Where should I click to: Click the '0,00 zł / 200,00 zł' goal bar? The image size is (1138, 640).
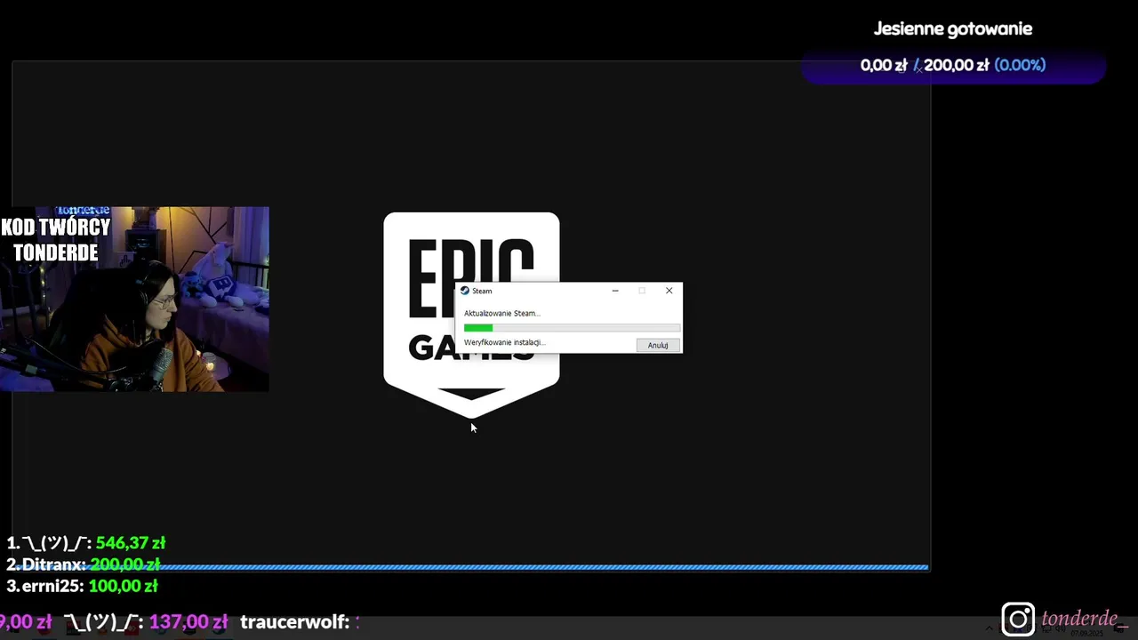click(953, 66)
